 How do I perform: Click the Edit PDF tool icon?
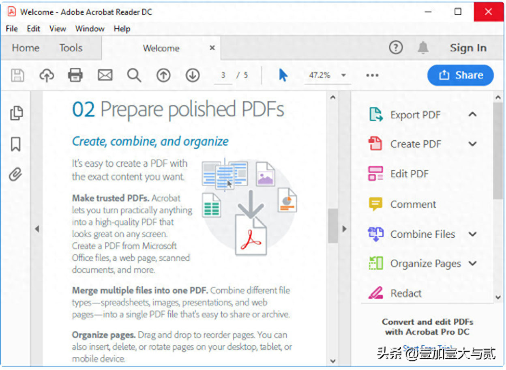click(x=375, y=174)
